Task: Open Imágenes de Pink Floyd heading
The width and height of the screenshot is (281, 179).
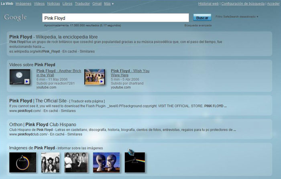Action: (x=32, y=148)
